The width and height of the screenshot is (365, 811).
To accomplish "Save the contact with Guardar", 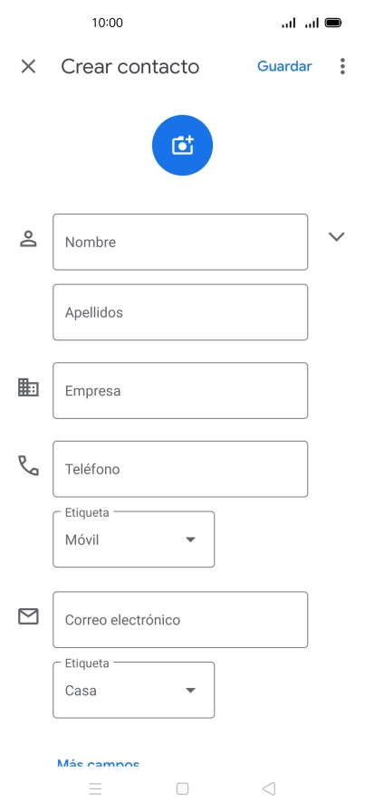I will (284, 66).
